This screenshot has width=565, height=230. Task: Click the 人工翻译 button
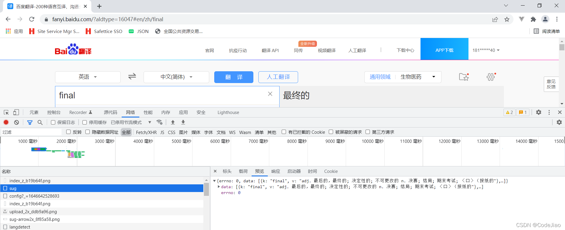tap(278, 77)
